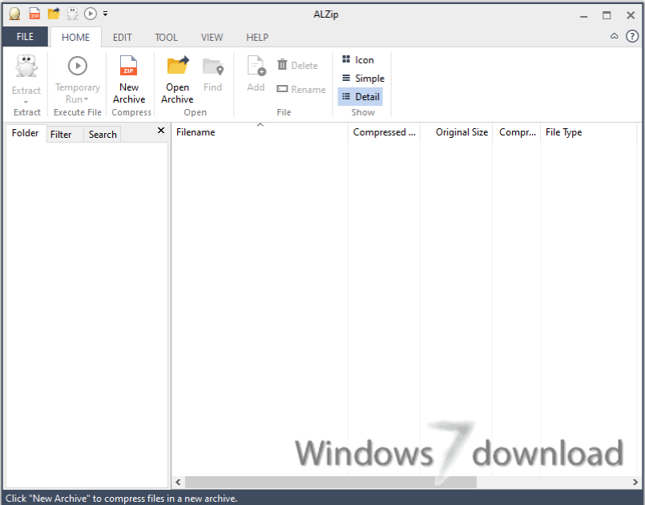Switch to Icon view mode
Image resolution: width=645 pixels, height=505 pixels.
[x=358, y=60]
